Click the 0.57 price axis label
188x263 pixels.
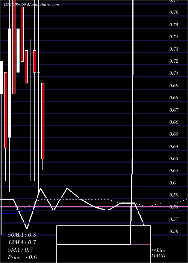(x=174, y=219)
